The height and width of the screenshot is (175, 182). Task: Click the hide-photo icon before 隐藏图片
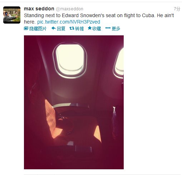pyautogui.click(x=26, y=28)
